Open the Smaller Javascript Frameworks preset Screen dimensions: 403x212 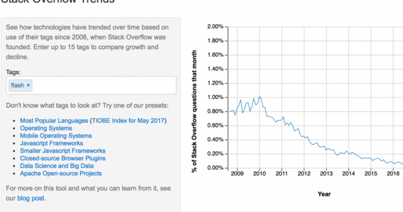[63, 151]
